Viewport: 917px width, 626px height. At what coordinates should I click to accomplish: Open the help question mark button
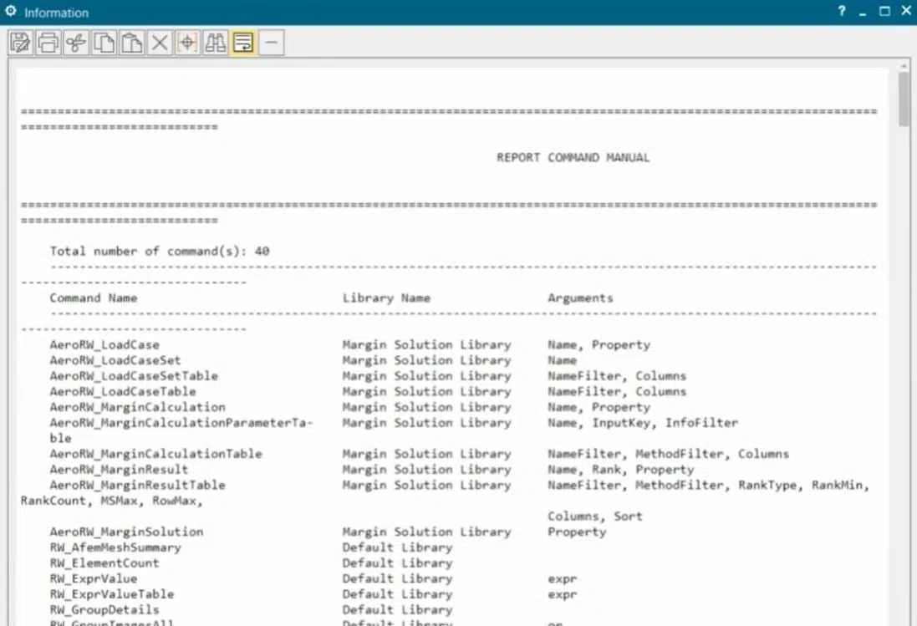pos(842,11)
